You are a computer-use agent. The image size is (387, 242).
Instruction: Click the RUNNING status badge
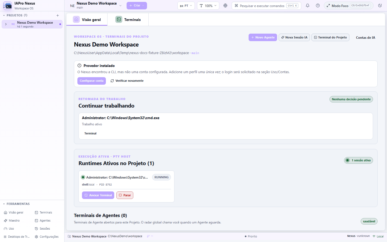162,177
